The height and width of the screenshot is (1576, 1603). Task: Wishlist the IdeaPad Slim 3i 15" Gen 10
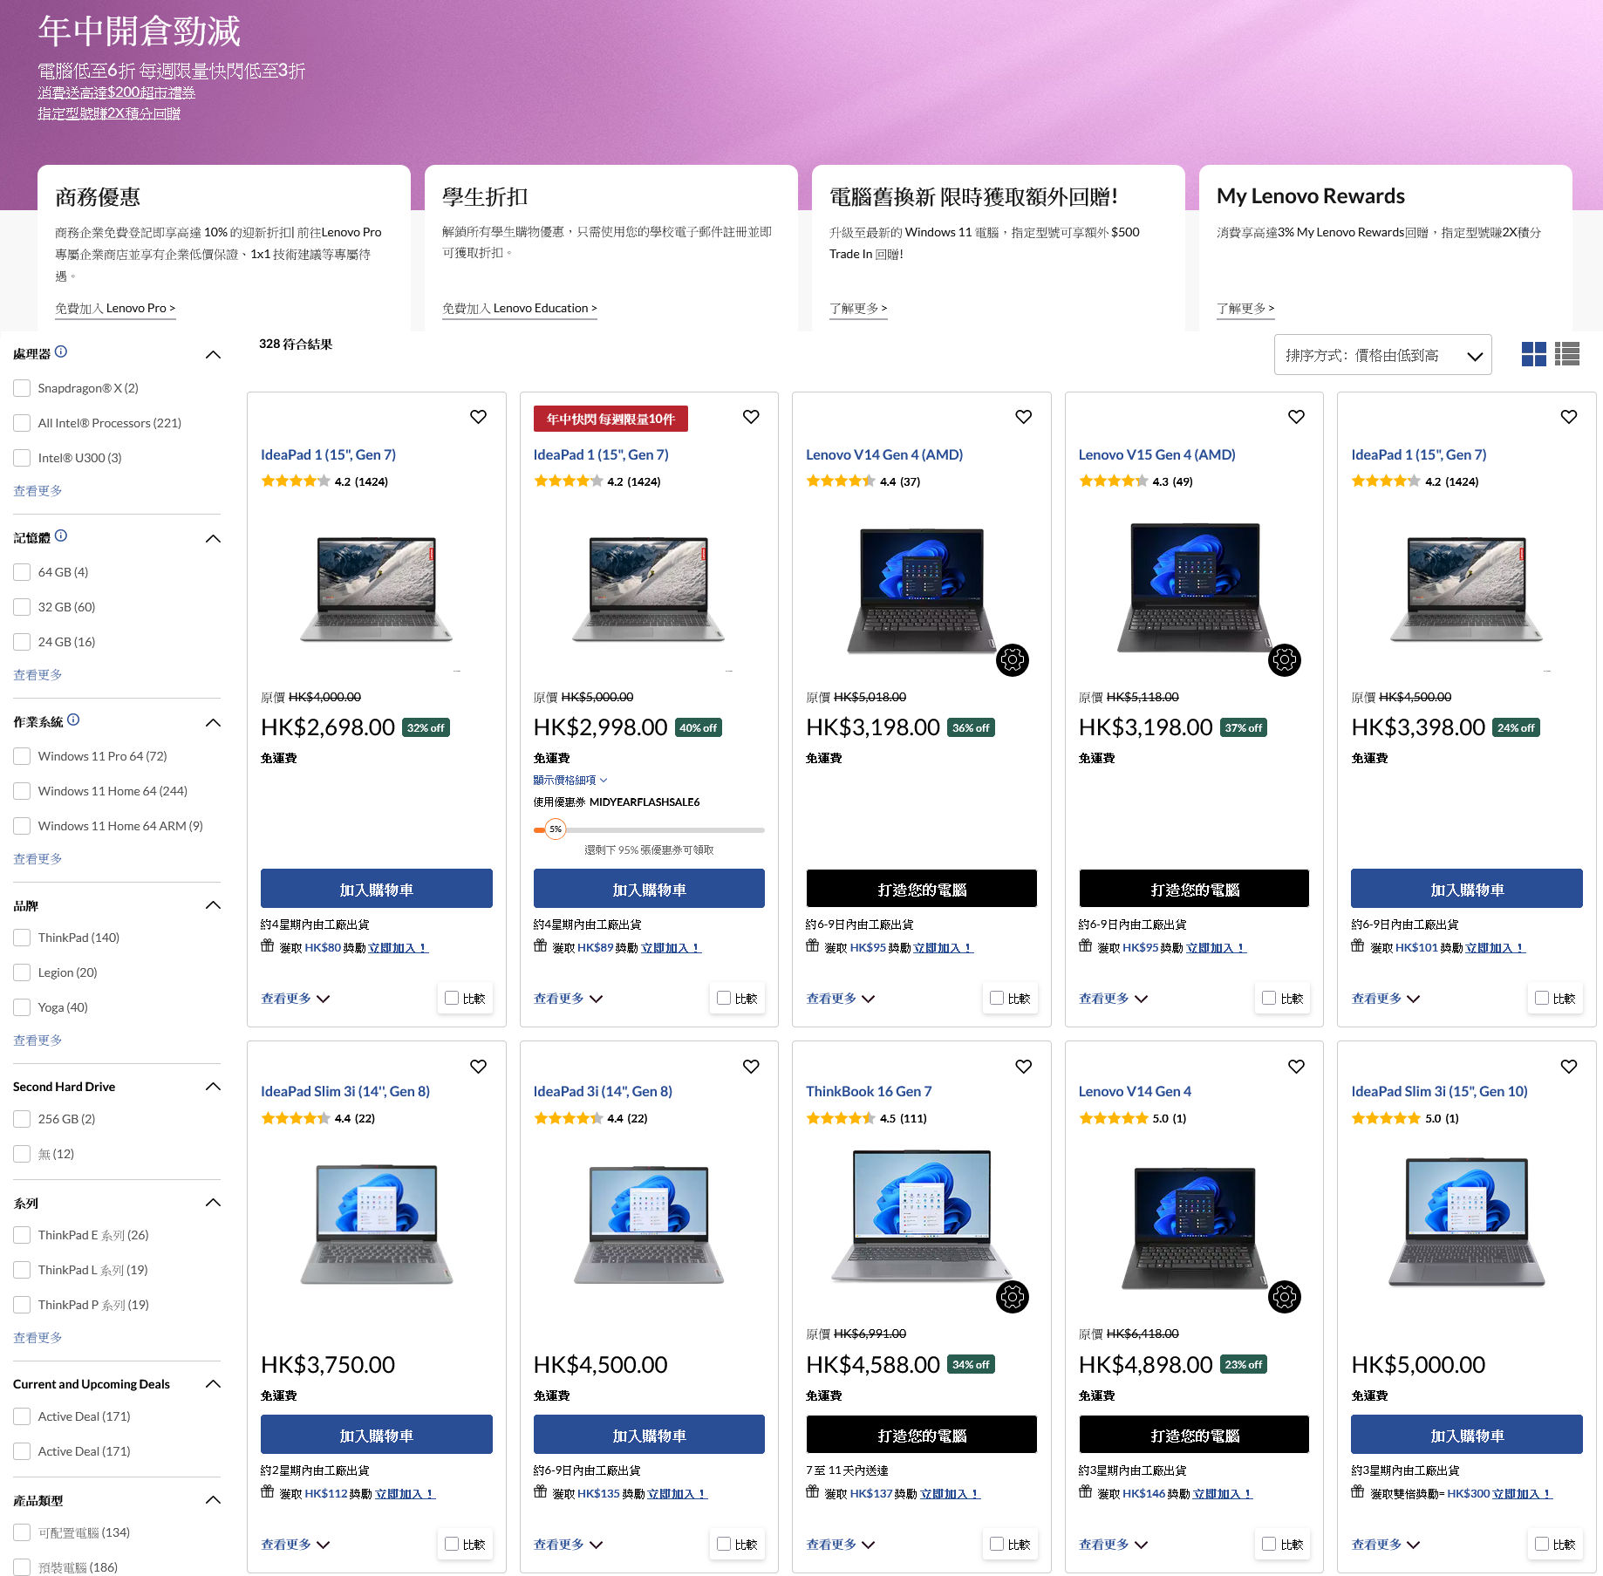(x=1569, y=1067)
